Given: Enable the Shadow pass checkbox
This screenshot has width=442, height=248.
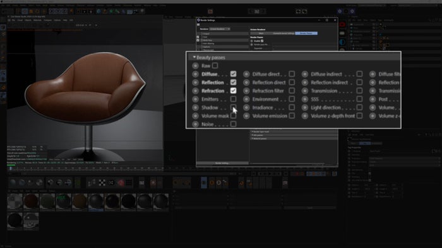Looking at the screenshot, I should (233, 107).
